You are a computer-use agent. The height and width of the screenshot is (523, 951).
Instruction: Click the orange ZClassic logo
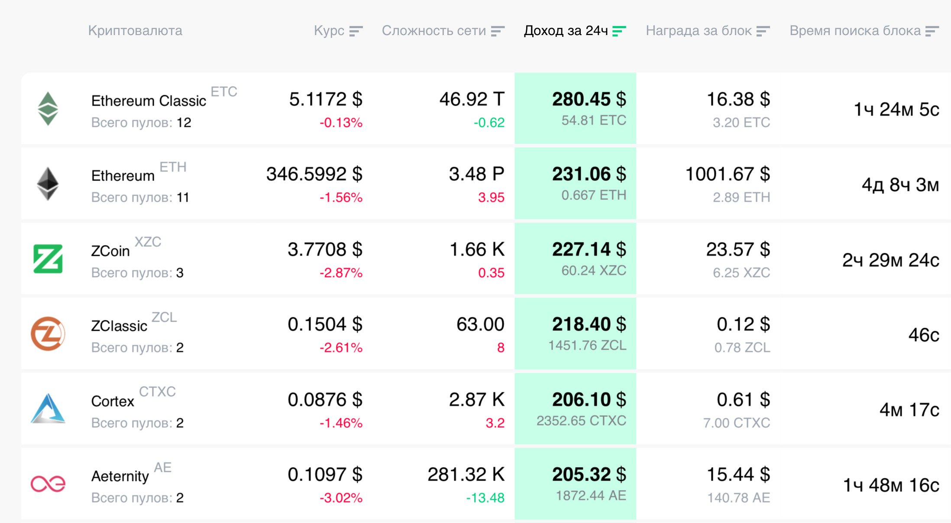(48, 334)
